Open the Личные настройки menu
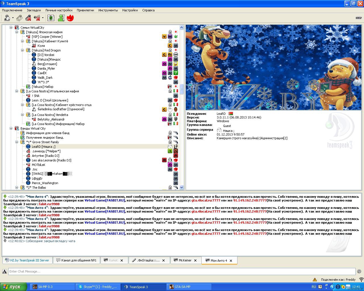Screen dimensions: 364x291 pos(59,10)
